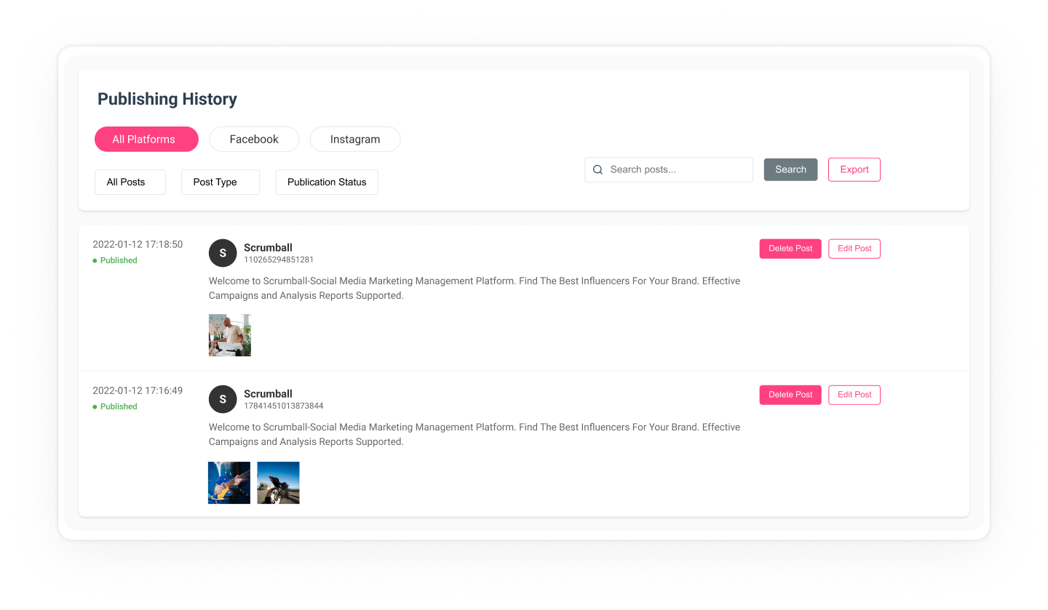Open the motorcycle photo thumbnail
1048x610 pixels.
tap(278, 483)
